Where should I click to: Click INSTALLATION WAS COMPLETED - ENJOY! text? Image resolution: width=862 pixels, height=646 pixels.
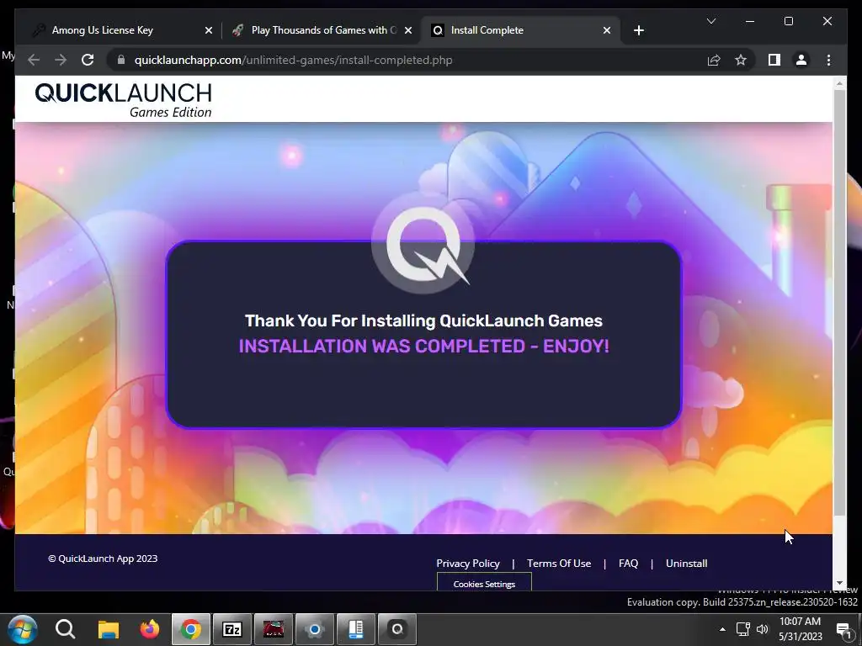pos(424,346)
